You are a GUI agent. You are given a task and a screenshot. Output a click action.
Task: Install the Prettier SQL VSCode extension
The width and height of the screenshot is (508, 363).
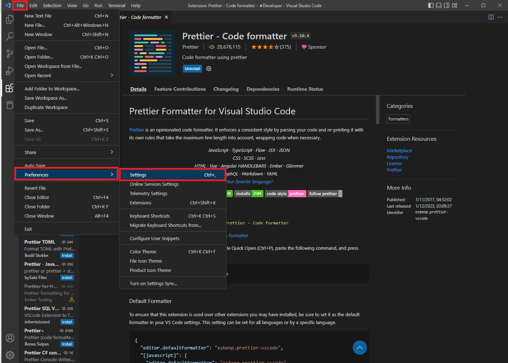coord(67,322)
